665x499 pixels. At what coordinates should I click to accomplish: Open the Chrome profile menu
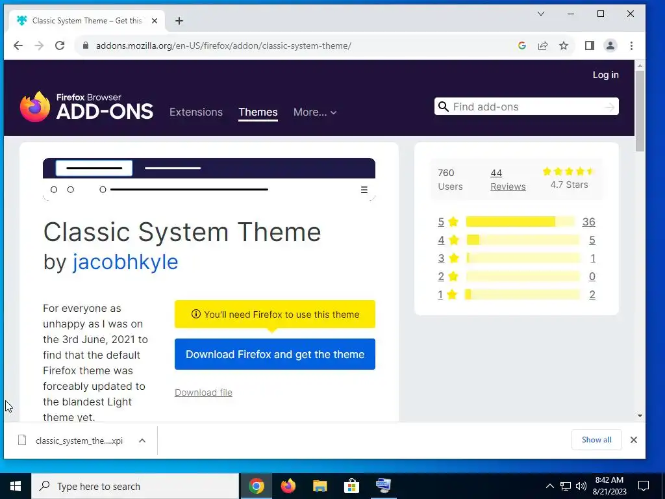tap(610, 45)
